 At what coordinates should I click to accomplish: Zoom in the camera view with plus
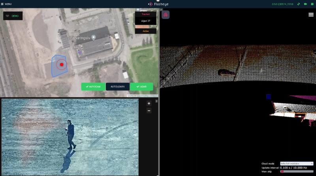pos(149,103)
